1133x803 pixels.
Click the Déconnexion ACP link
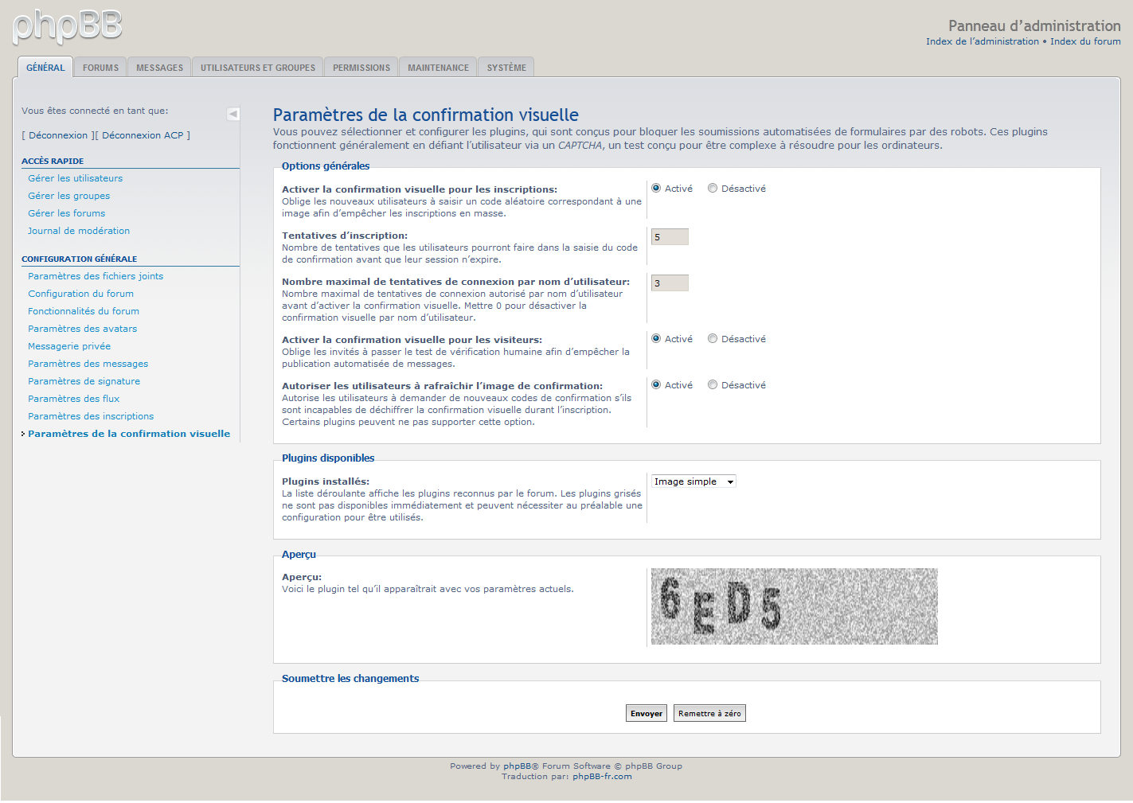143,135
